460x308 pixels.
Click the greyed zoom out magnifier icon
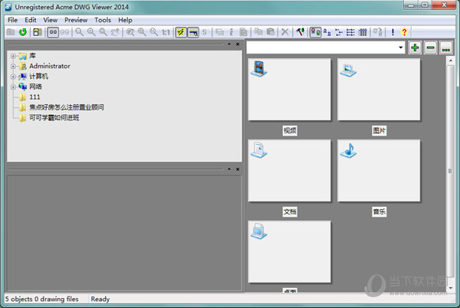[x=79, y=32]
